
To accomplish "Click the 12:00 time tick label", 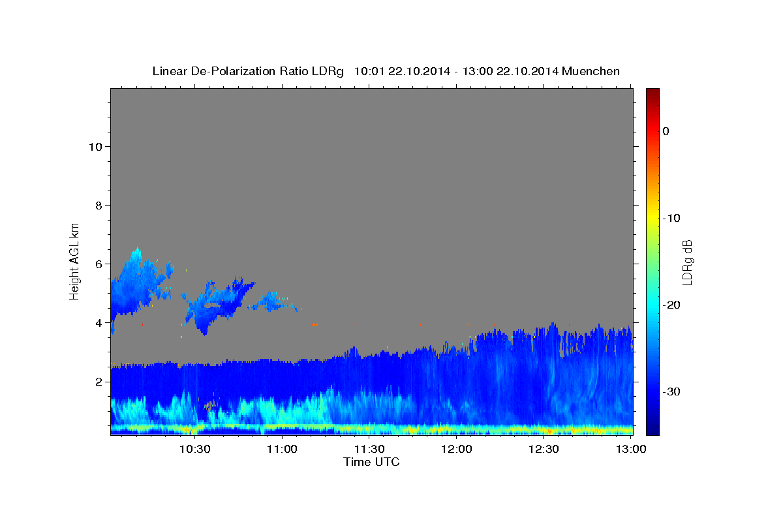I will coord(457,449).
